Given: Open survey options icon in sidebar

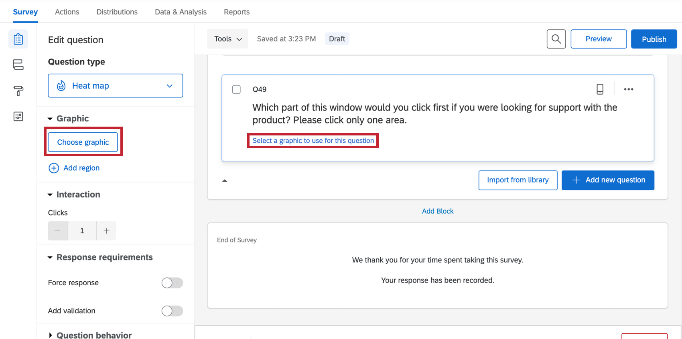Looking at the screenshot, I should 18,117.
